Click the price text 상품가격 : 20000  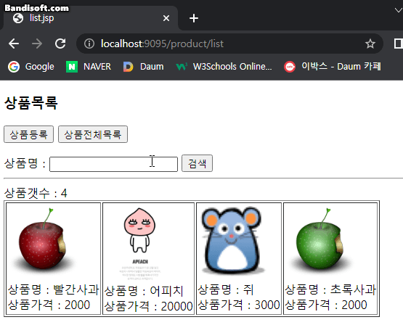(x=149, y=306)
